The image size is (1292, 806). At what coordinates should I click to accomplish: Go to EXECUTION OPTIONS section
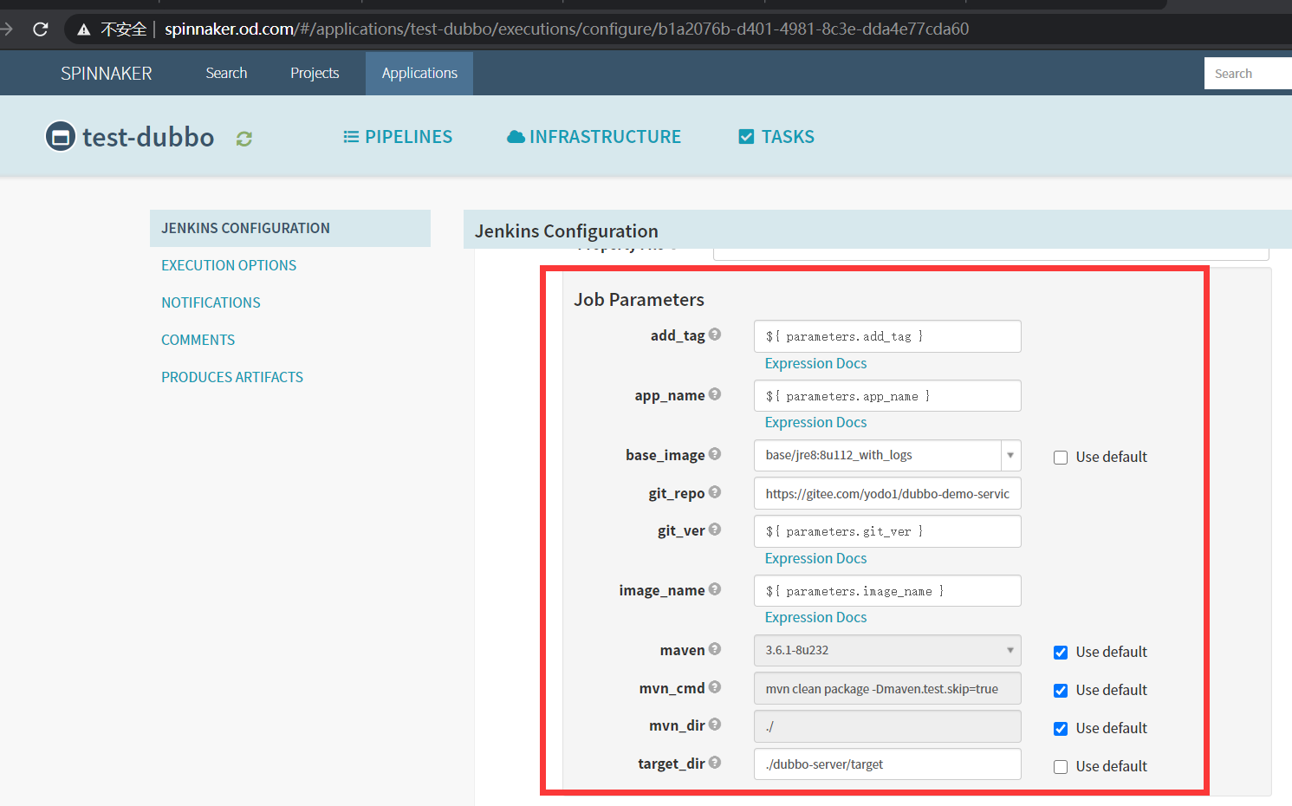[229, 265]
